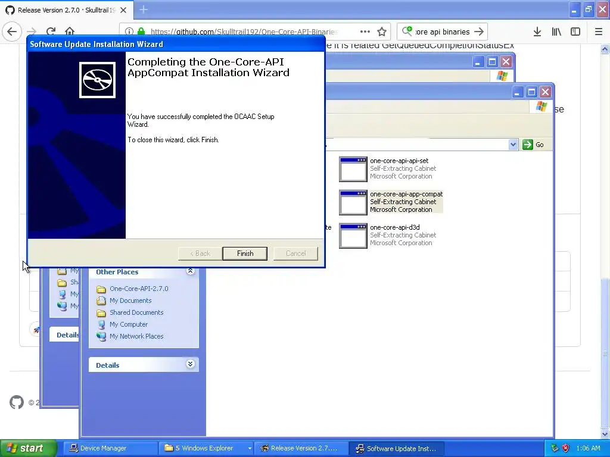Maximize the rear Explorer window
This screenshot has width=610, height=457.
(492, 62)
